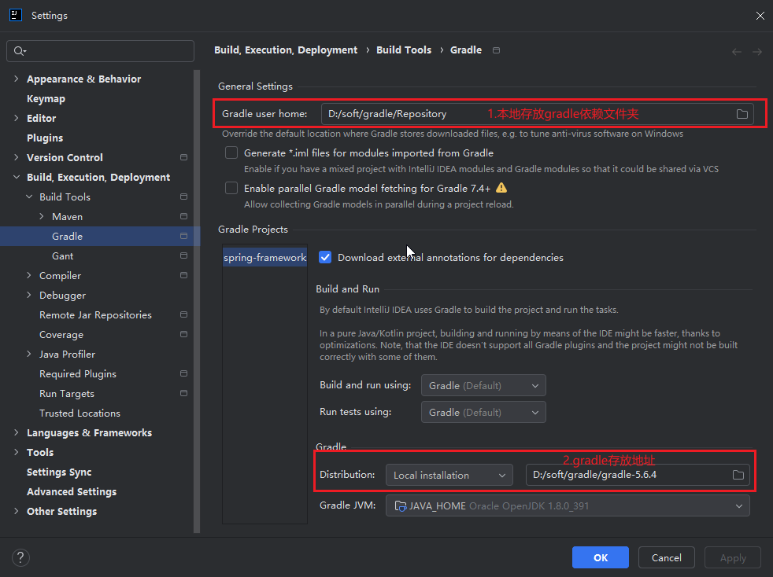Click project icon on Compiler row
The height and width of the screenshot is (577, 773).
pyautogui.click(x=184, y=276)
